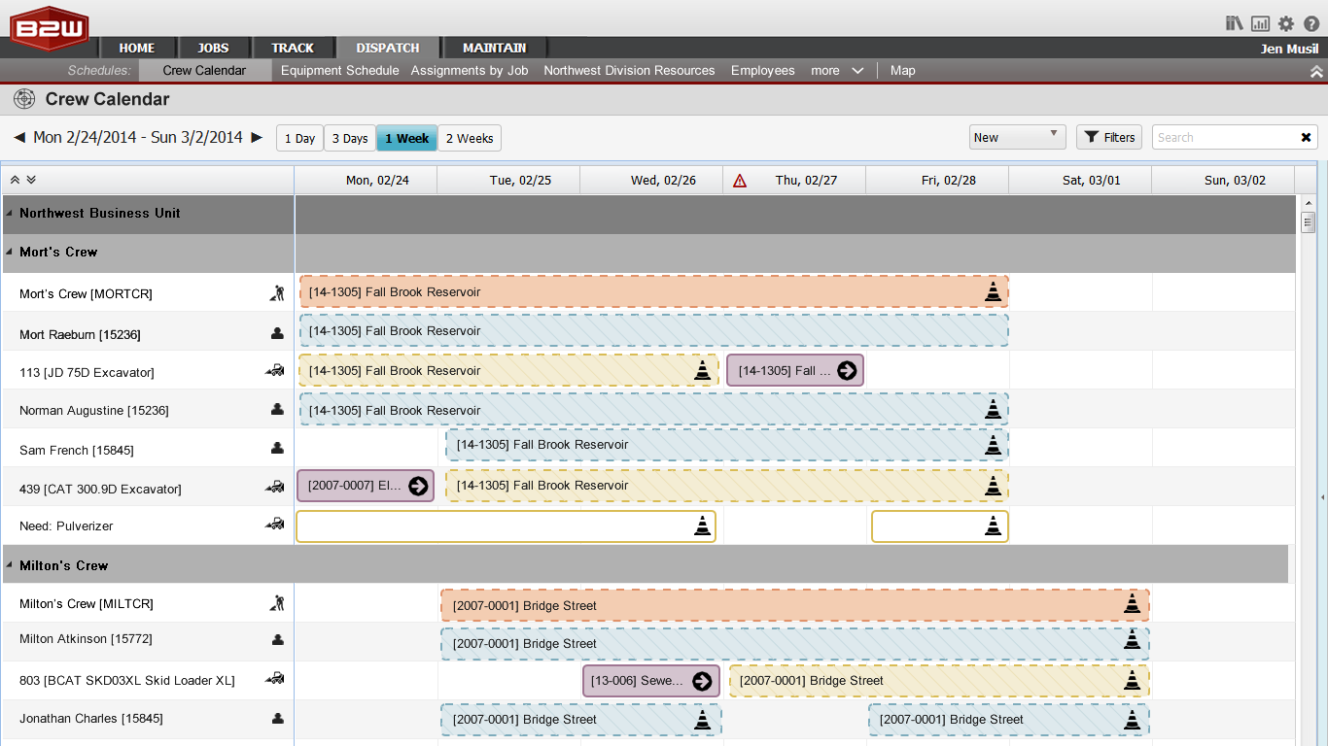Viewport: 1328px width, 746px height.
Task: Clear the search box with X
Action: click(x=1306, y=138)
